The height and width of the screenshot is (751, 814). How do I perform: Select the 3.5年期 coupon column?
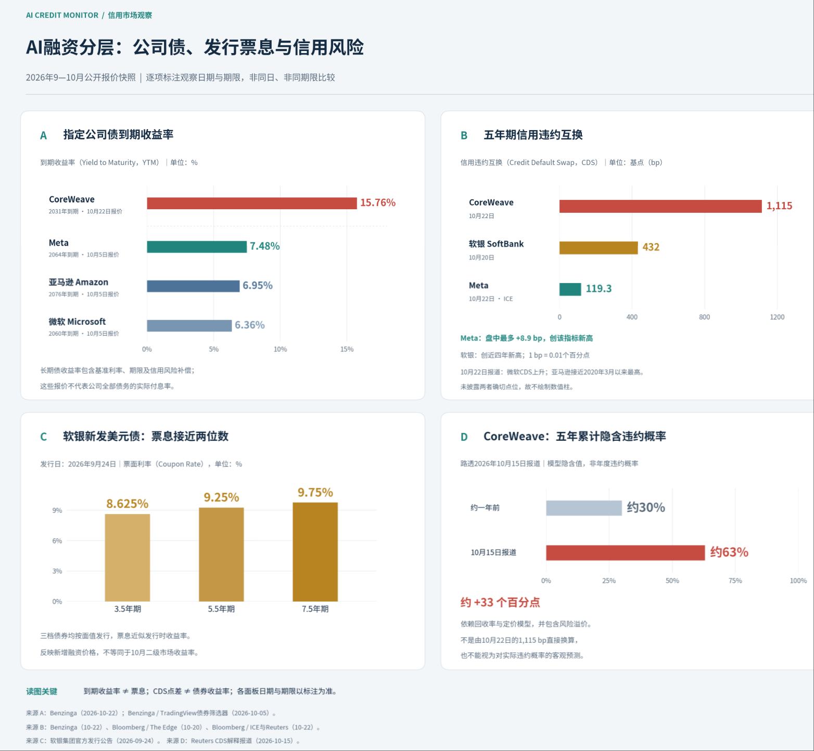point(128,557)
